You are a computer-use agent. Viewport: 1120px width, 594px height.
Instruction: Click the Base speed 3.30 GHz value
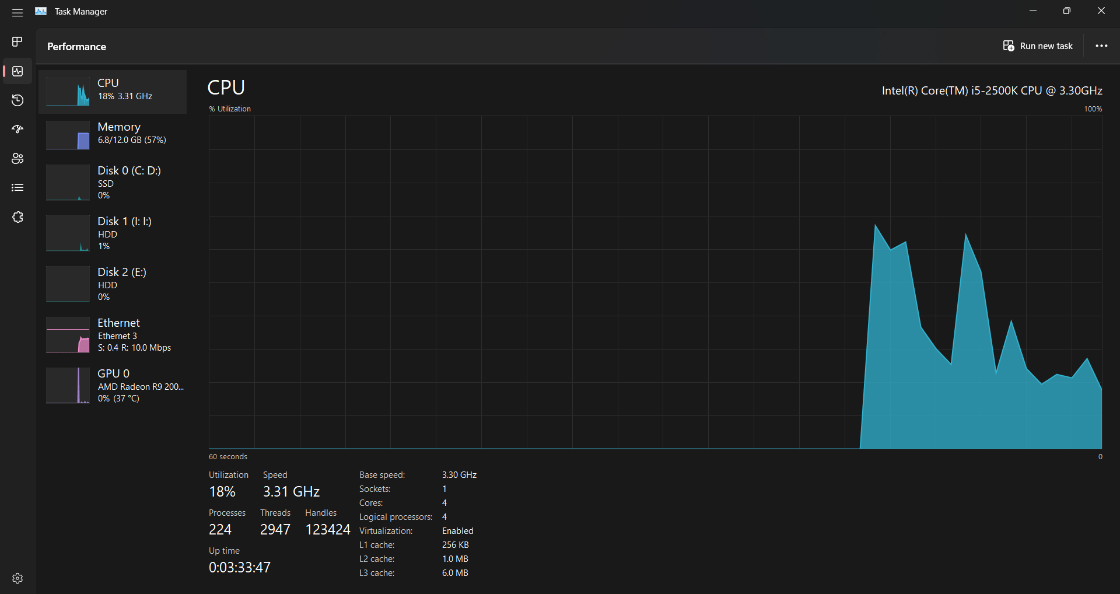[x=459, y=475]
